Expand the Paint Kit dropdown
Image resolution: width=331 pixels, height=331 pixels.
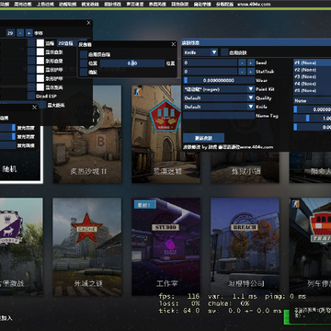[x=219, y=89]
